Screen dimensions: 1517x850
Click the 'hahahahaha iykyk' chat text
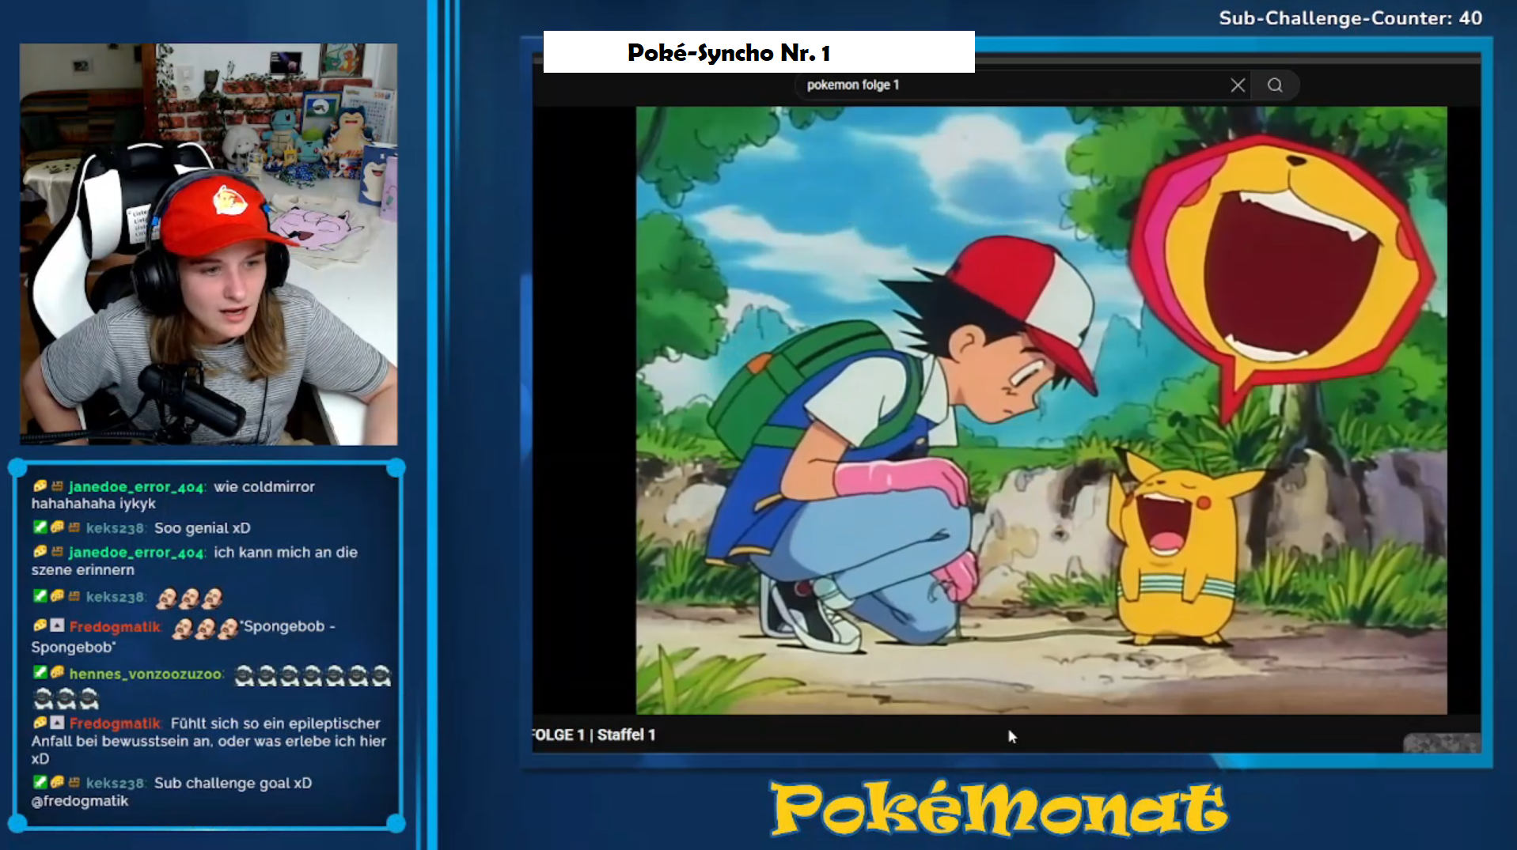coord(93,504)
